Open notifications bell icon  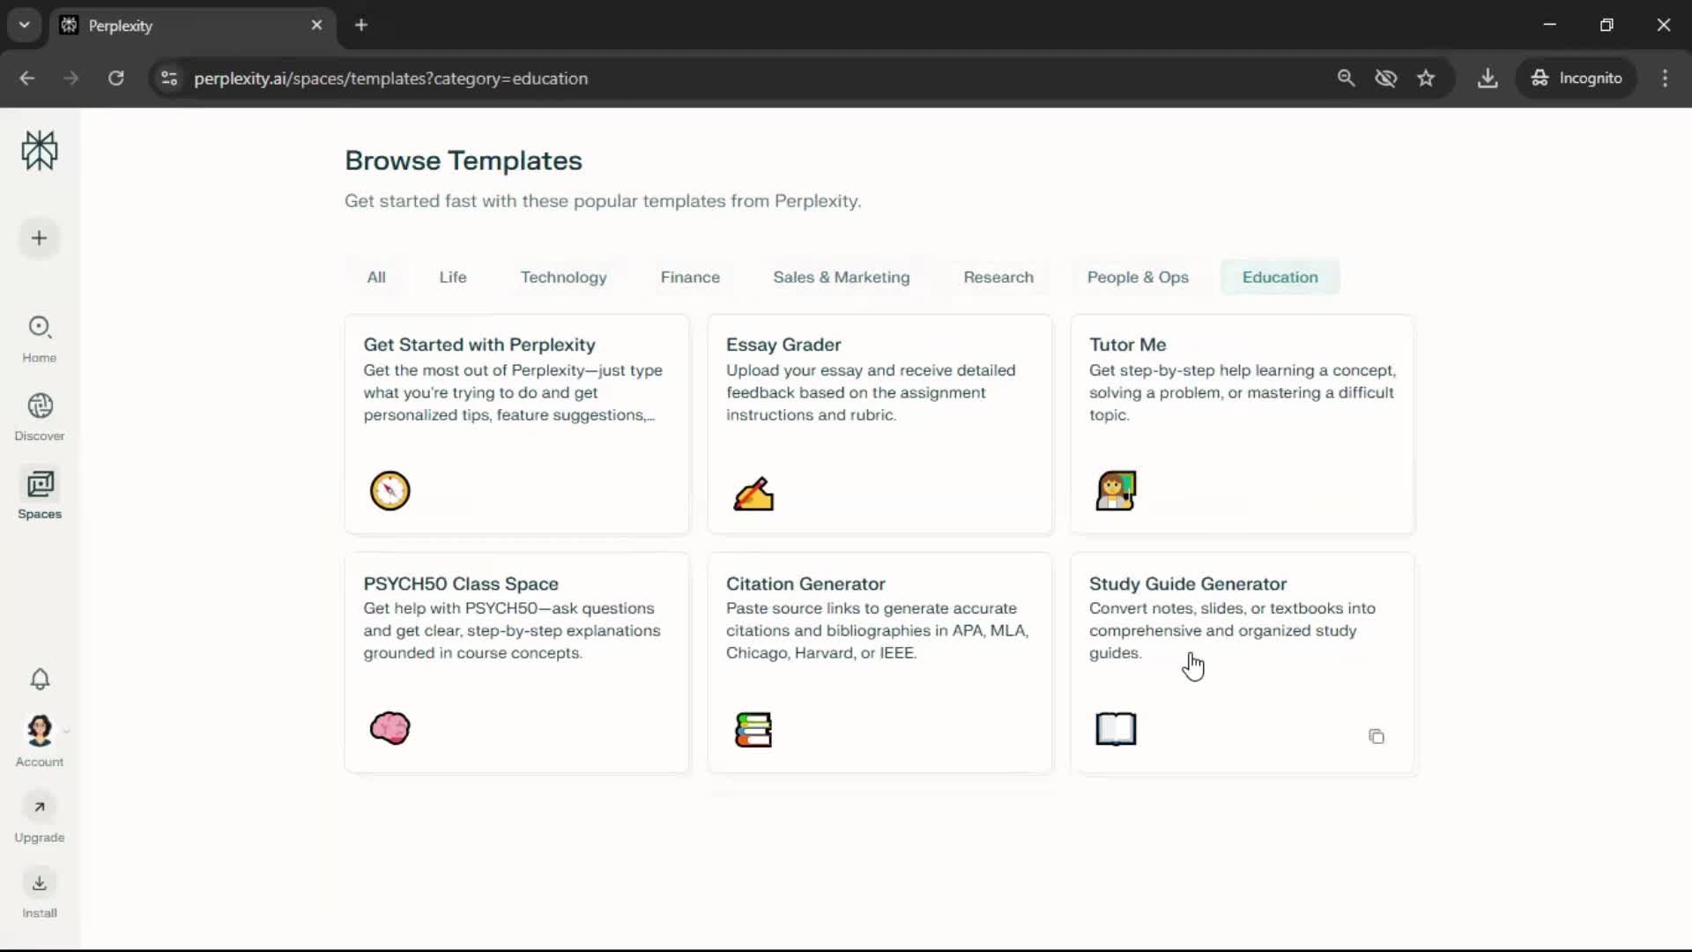(40, 679)
